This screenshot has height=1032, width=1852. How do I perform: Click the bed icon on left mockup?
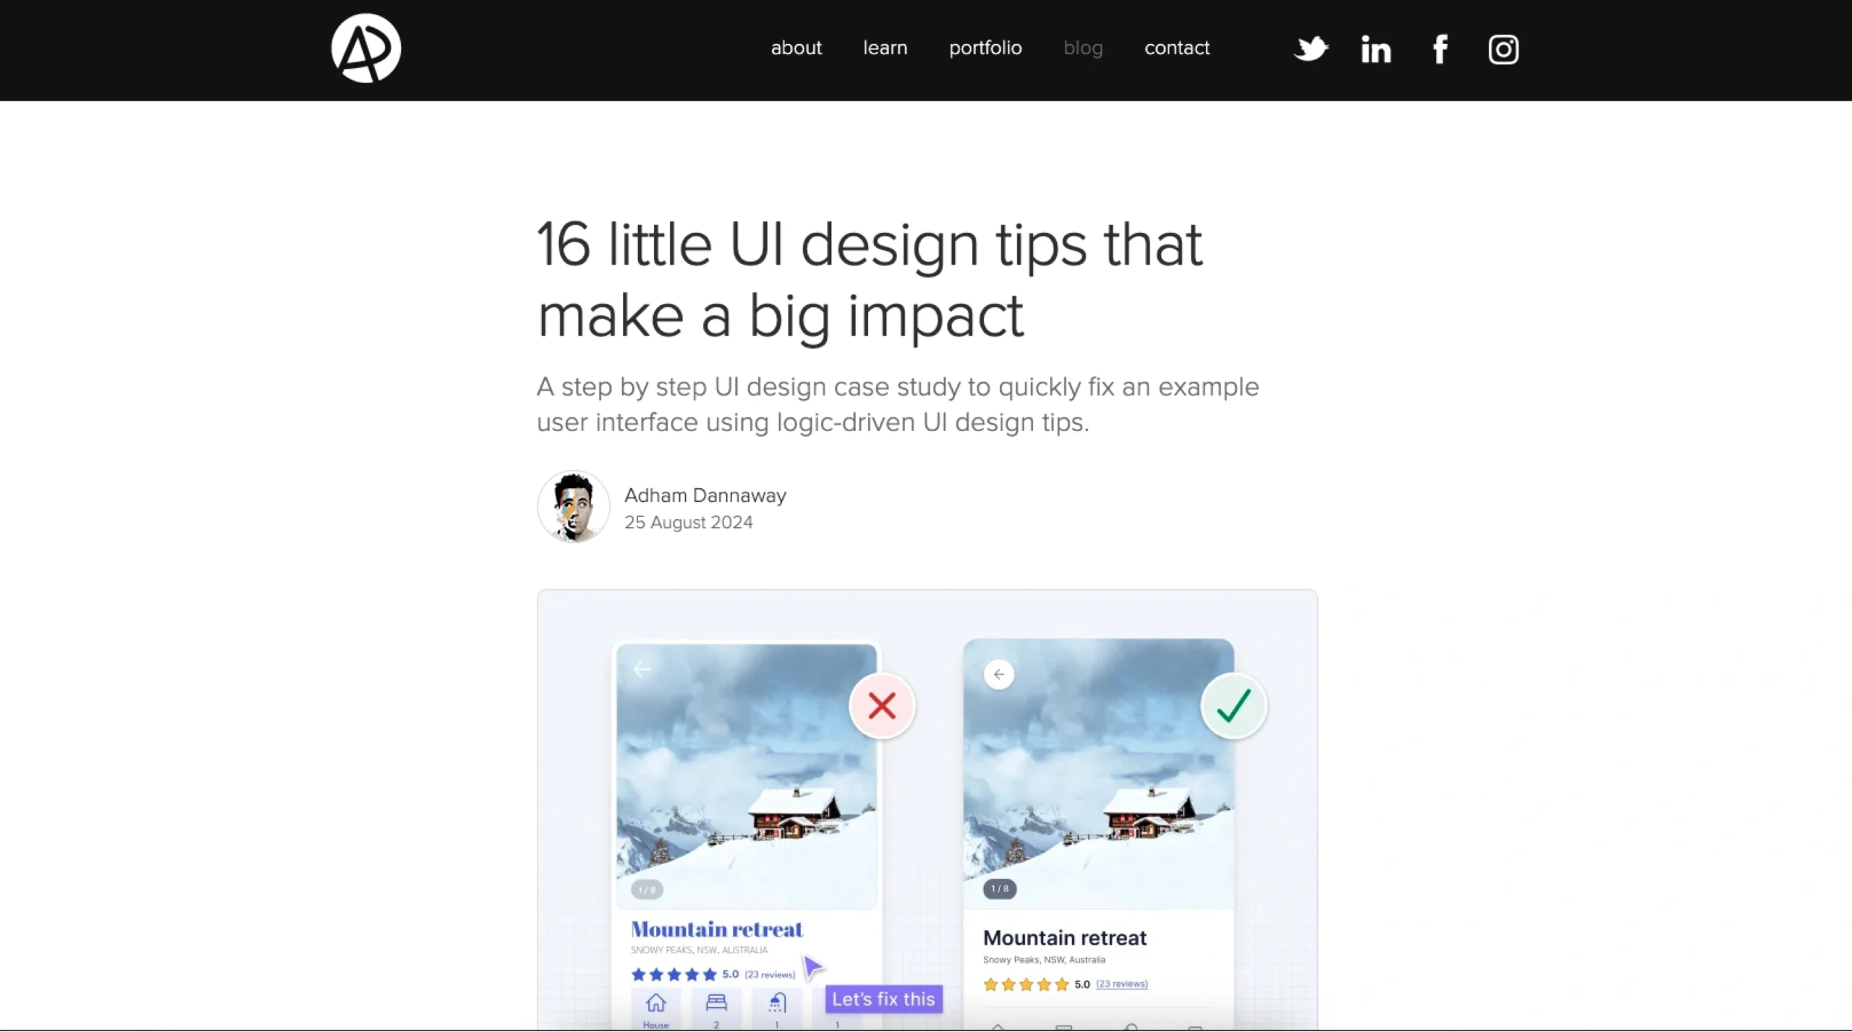click(x=716, y=1002)
